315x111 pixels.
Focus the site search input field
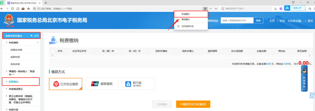tap(237, 20)
